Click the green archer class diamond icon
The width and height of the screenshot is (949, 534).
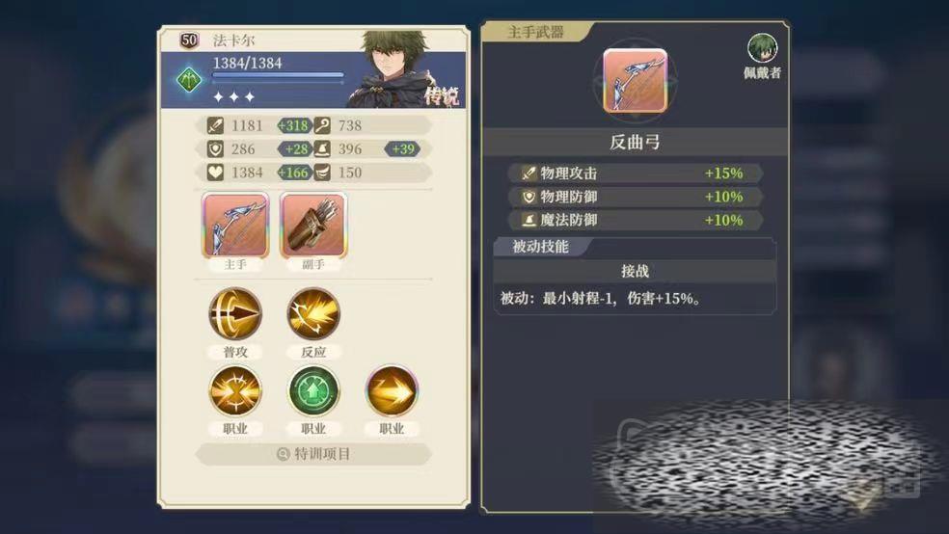pyautogui.click(x=188, y=79)
